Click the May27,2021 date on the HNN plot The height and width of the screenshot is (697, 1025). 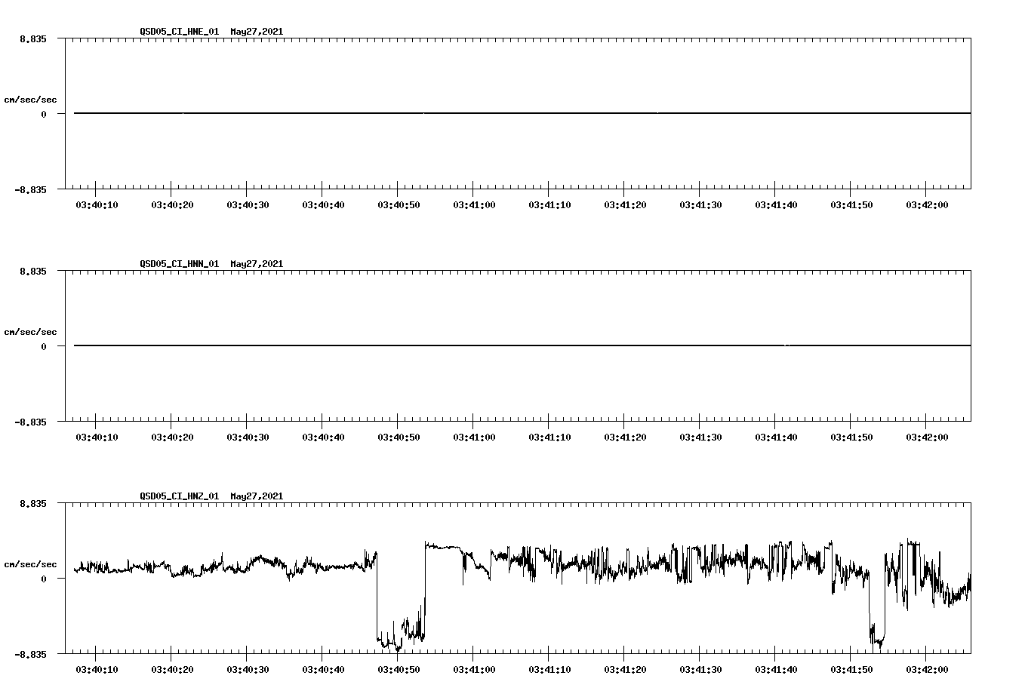point(256,264)
